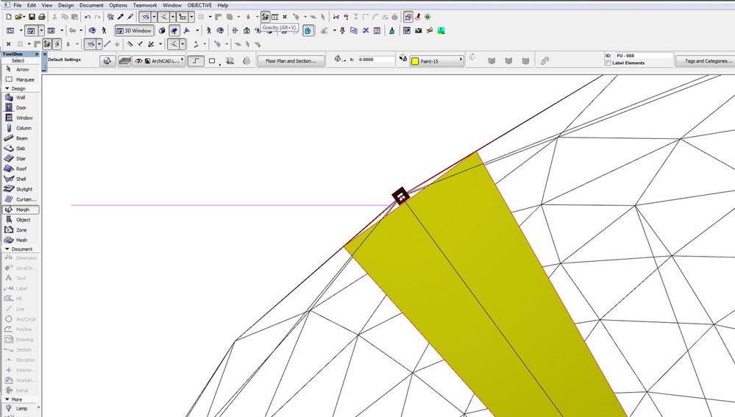
Task: Open the Teamwork menu
Action: pyautogui.click(x=145, y=5)
